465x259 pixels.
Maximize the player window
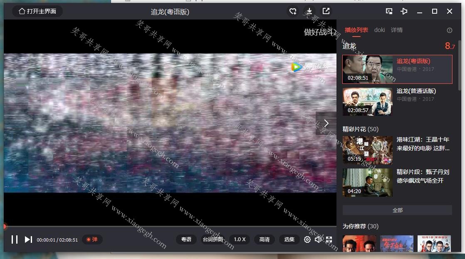tap(435, 11)
